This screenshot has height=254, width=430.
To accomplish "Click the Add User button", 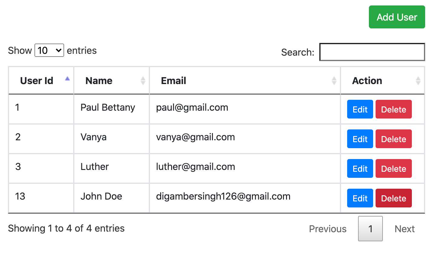I will pyautogui.click(x=397, y=17).
